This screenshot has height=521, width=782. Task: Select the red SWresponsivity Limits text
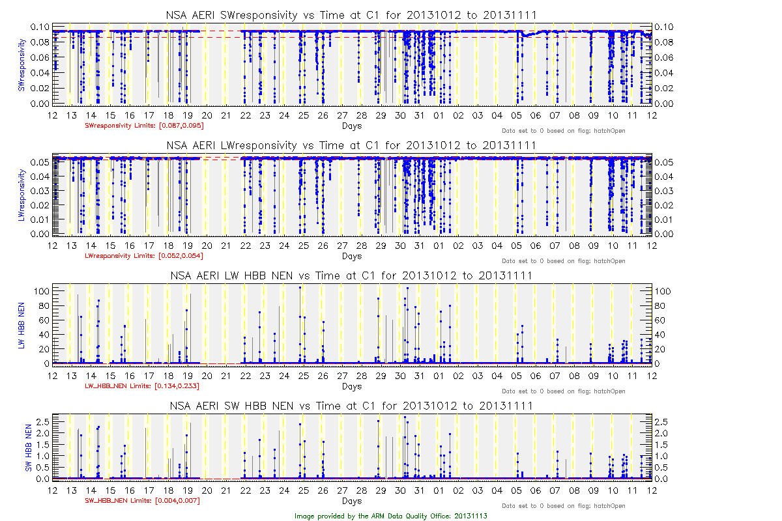[x=136, y=126]
